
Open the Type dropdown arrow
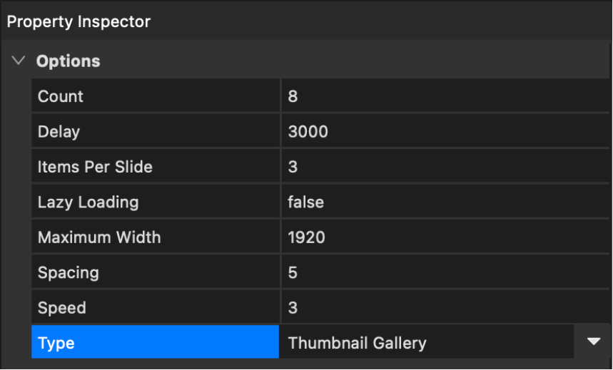[594, 342]
